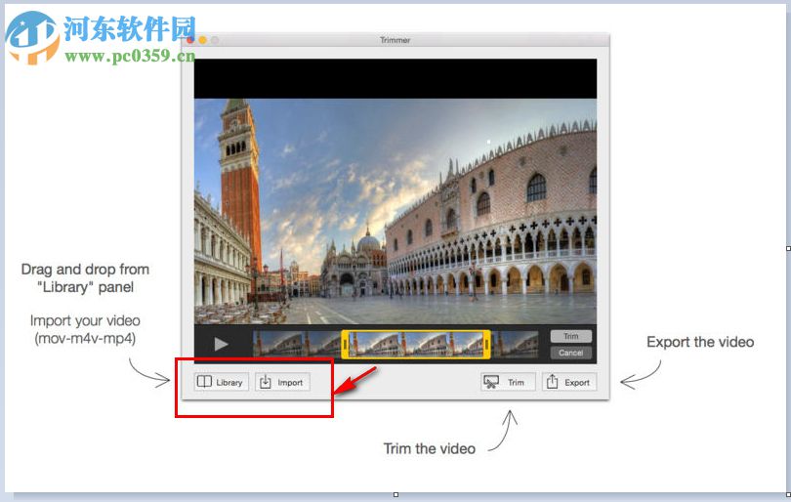This screenshot has height=502, width=791.
Task: Click the Trim toolbar button with scissors icon
Action: click(x=508, y=382)
